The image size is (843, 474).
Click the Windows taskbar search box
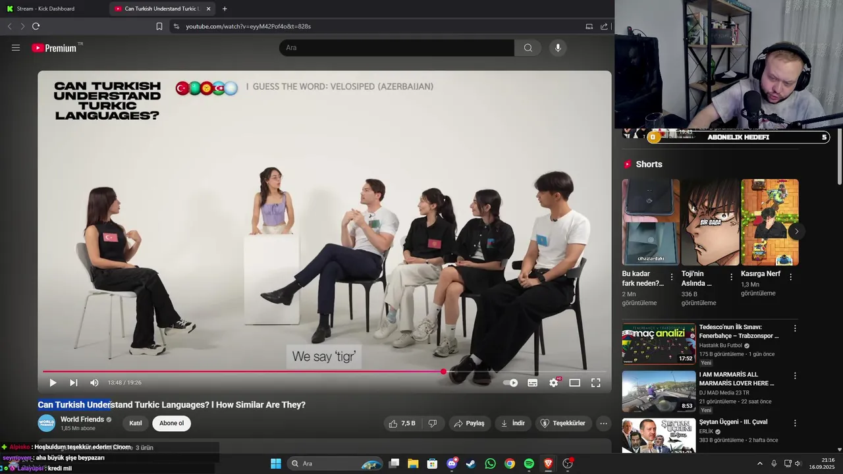336,463
